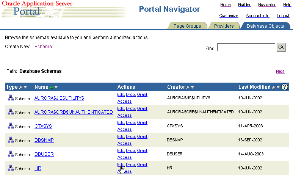
Task: Sort the Creator column descending
Action: 193,87
